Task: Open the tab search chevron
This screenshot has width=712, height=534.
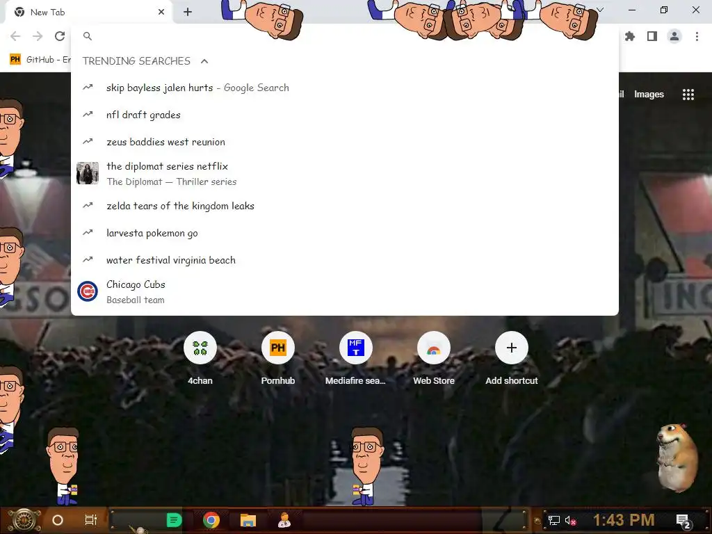Action: click(600, 10)
